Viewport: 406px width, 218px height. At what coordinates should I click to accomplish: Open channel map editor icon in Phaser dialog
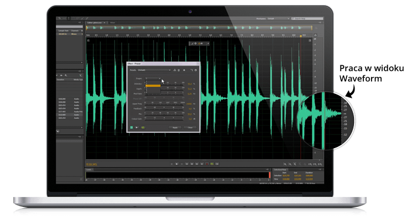pyautogui.click(x=192, y=70)
